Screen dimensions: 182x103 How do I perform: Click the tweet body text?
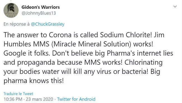coord(88,58)
